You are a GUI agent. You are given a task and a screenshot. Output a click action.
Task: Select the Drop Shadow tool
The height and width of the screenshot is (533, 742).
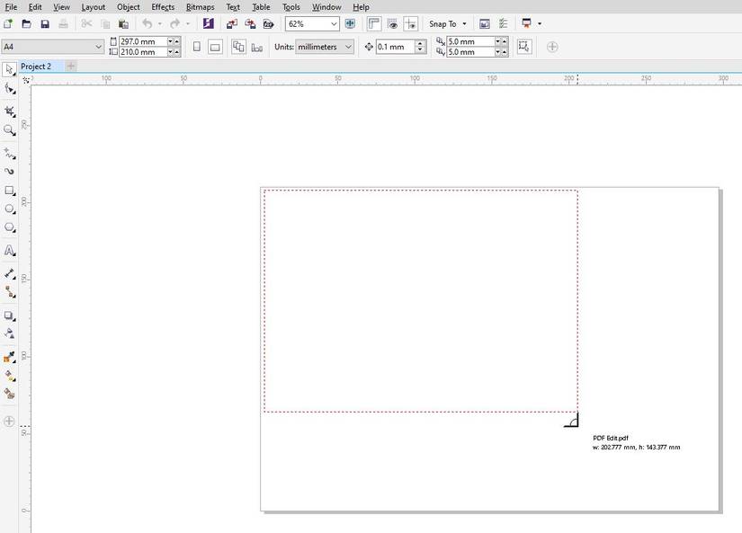point(10,315)
